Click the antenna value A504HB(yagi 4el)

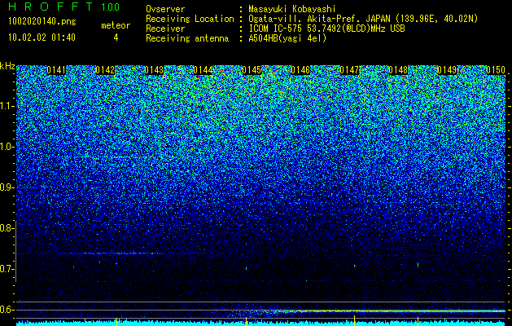point(287,38)
